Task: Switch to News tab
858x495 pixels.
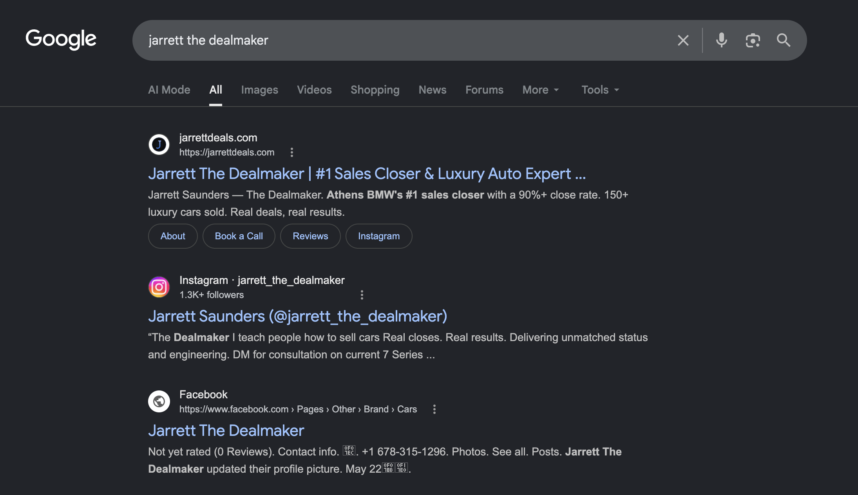Action: pos(433,90)
